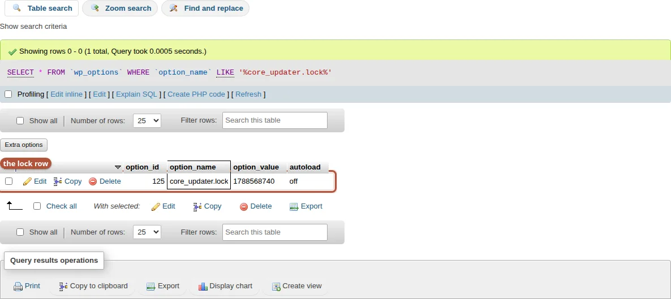
Task: Click the red Delete icon in row 125
Action: (93, 181)
